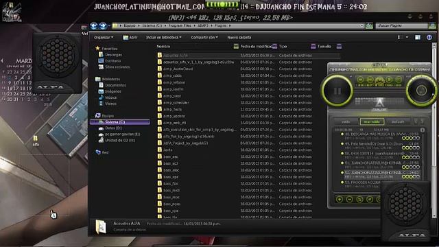
Task: Open the Incluir en biblioteca dropdown
Action: tap(163, 37)
